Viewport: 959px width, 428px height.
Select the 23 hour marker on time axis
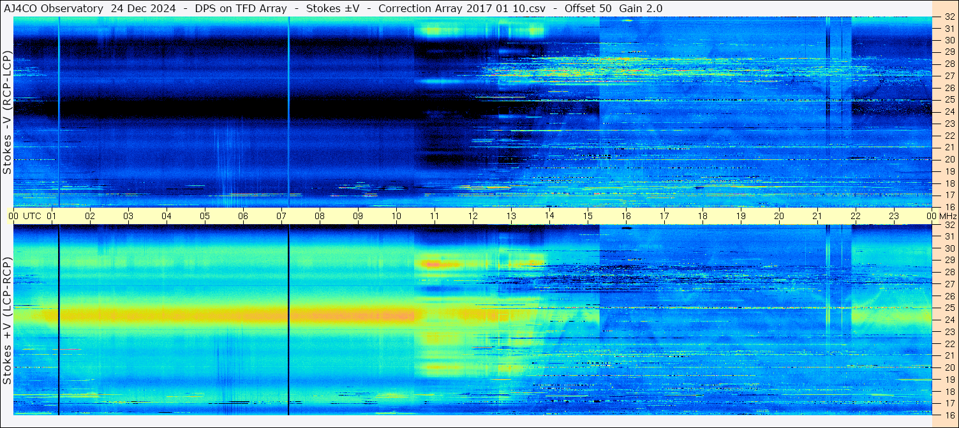894,216
